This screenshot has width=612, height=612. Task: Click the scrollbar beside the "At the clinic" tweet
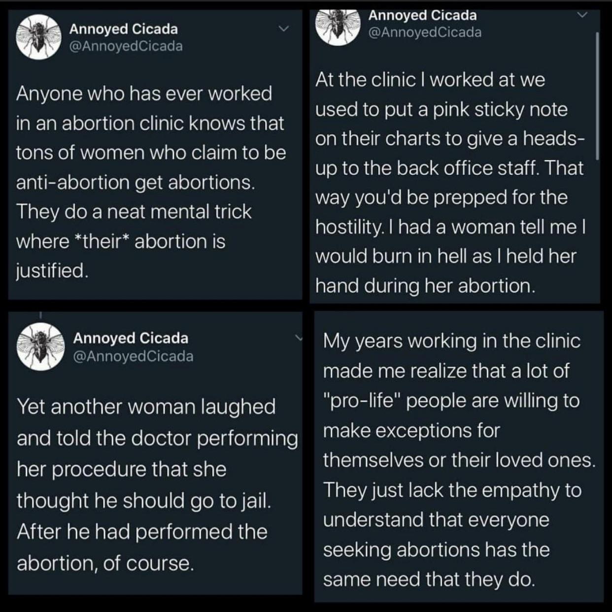(597, 96)
